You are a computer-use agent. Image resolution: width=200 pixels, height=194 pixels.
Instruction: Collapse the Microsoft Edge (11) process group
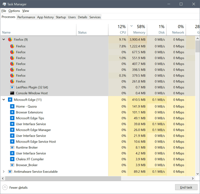[4, 99]
